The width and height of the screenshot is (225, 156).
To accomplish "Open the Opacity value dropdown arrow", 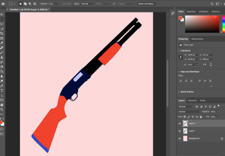I will [x=218, y=111].
